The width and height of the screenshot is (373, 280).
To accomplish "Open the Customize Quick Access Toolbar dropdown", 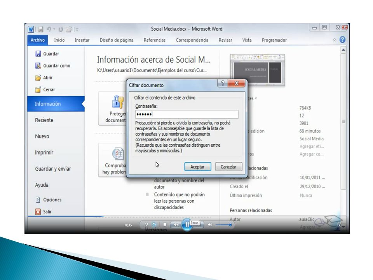I will 77,30.
